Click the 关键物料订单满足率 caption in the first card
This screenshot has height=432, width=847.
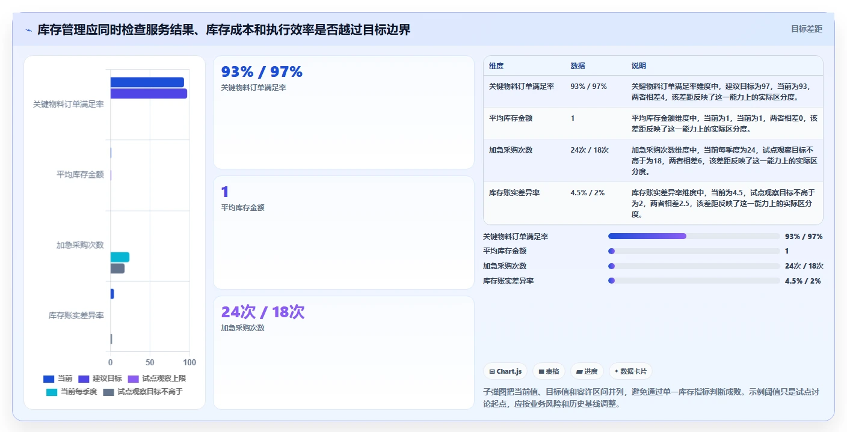(x=253, y=88)
